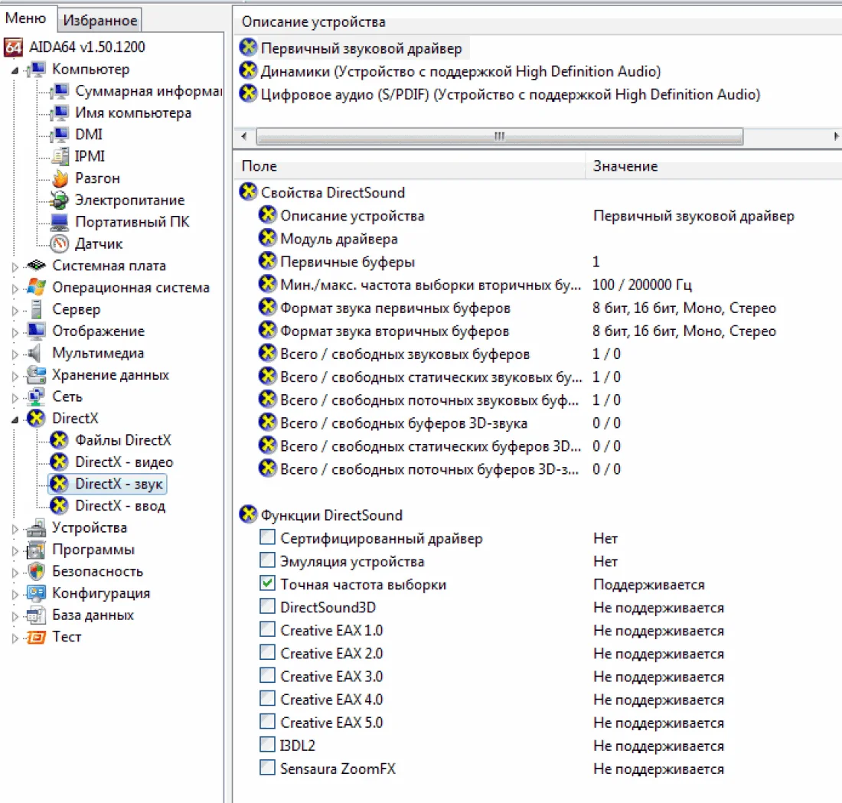The width and height of the screenshot is (842, 803).
Task: Expand the Хранение данных node arrow
Action: tap(15, 376)
